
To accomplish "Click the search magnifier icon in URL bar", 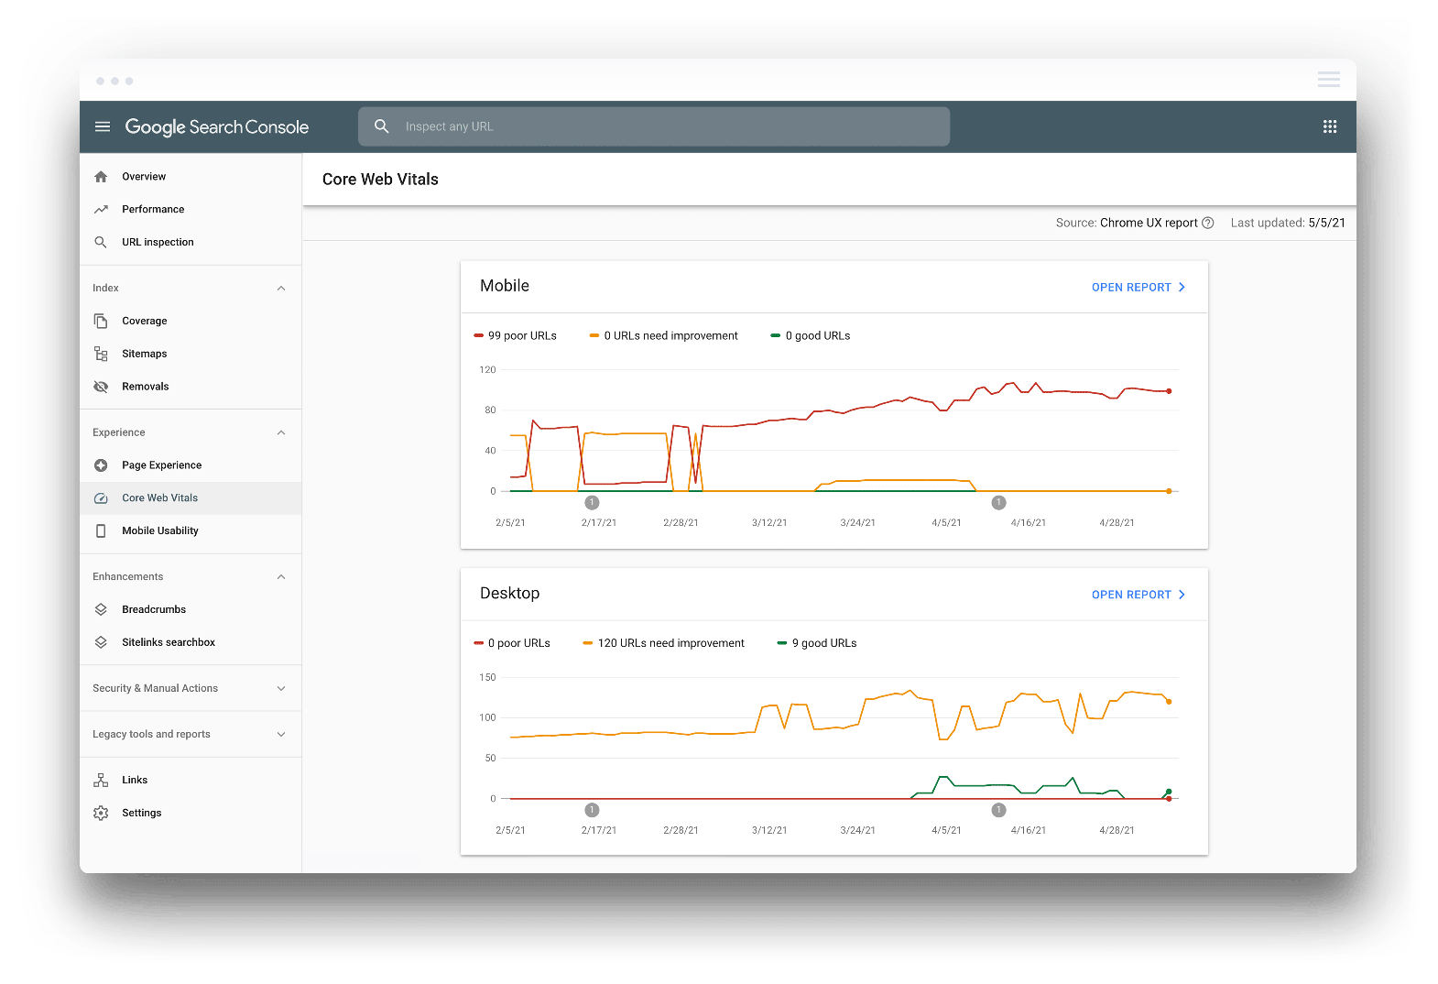I will click(382, 126).
